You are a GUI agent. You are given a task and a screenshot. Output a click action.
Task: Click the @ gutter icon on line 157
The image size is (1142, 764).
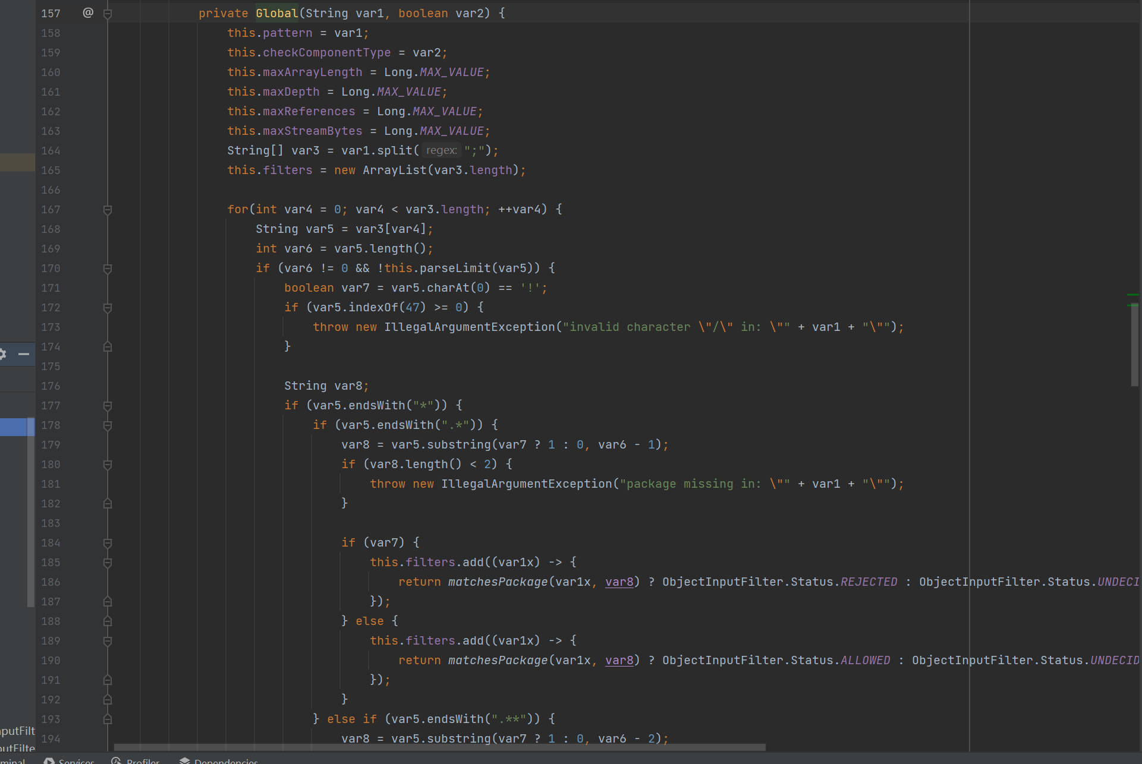[x=88, y=12]
